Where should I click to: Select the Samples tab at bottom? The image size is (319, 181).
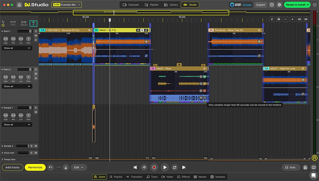click(x=218, y=177)
